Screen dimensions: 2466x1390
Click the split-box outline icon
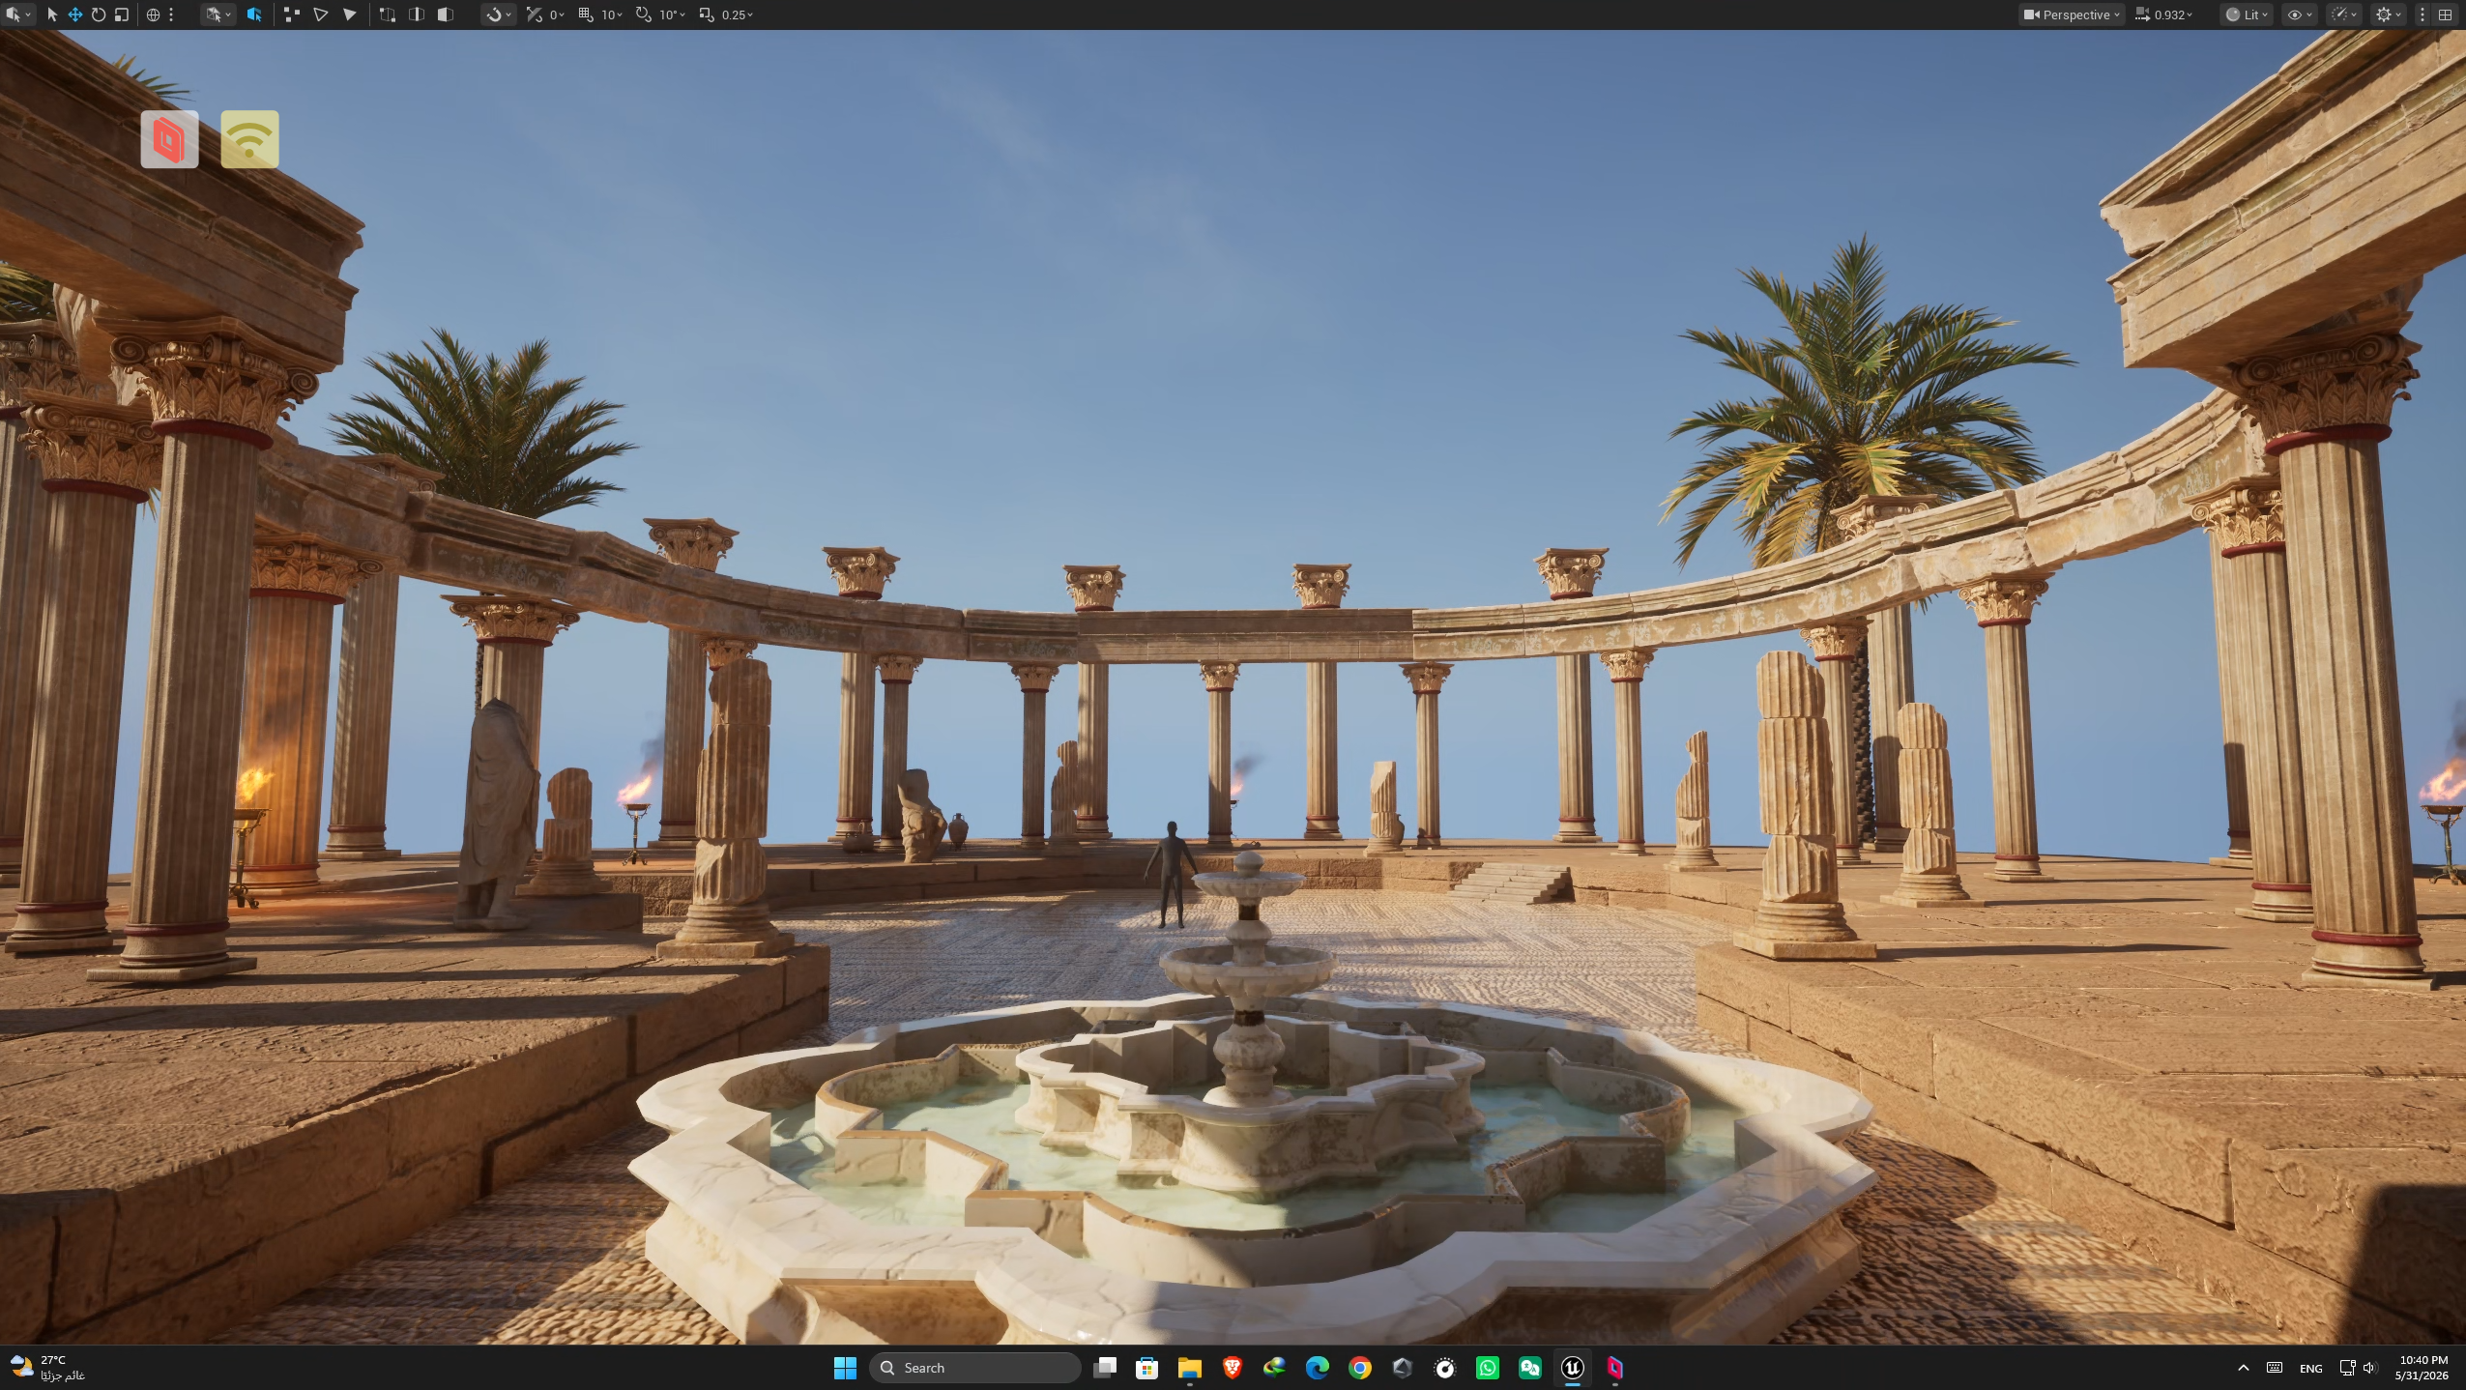pyautogui.click(x=417, y=14)
